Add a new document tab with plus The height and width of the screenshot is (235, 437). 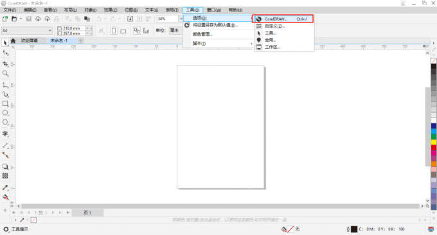point(80,40)
